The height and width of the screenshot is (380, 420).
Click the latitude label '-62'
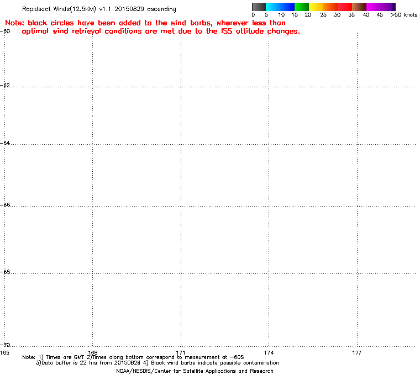click(5, 85)
